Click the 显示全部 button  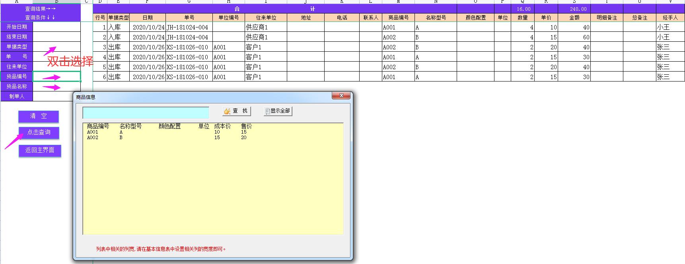(278, 111)
